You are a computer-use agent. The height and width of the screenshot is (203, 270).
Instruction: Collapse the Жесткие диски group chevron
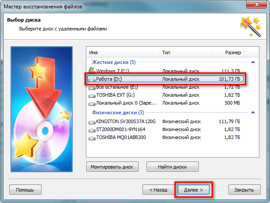click(253, 62)
